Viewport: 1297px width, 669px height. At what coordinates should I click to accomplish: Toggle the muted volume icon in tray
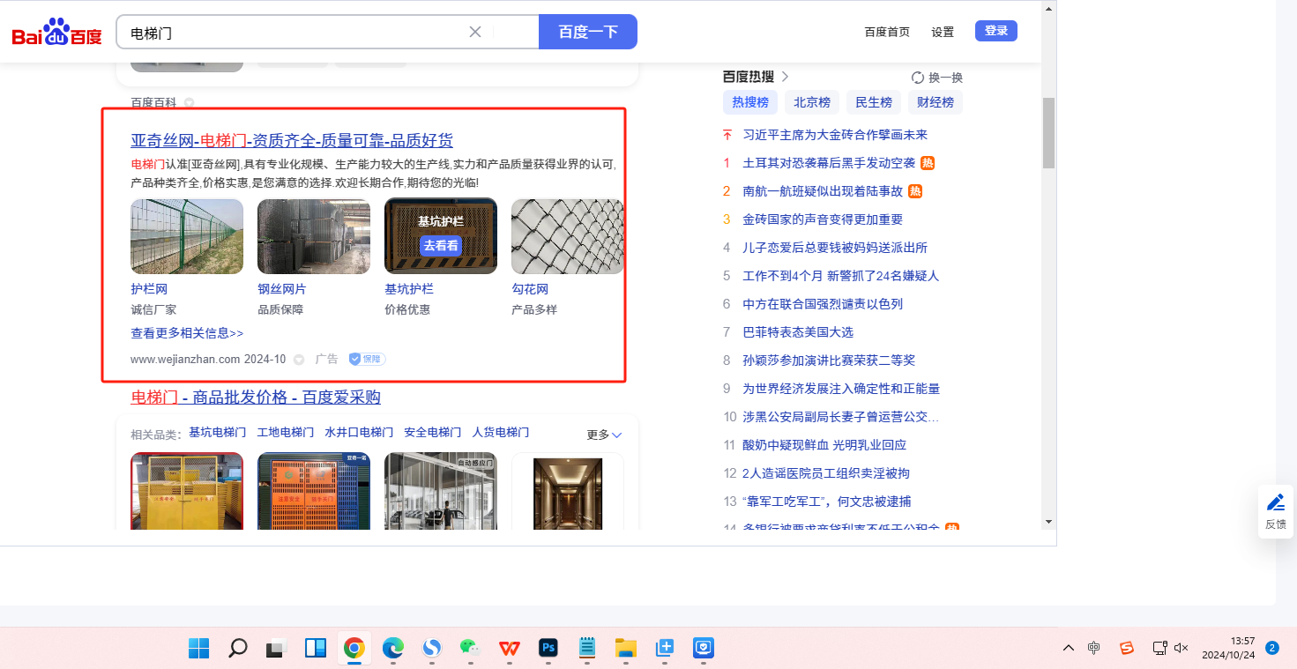1181,649
